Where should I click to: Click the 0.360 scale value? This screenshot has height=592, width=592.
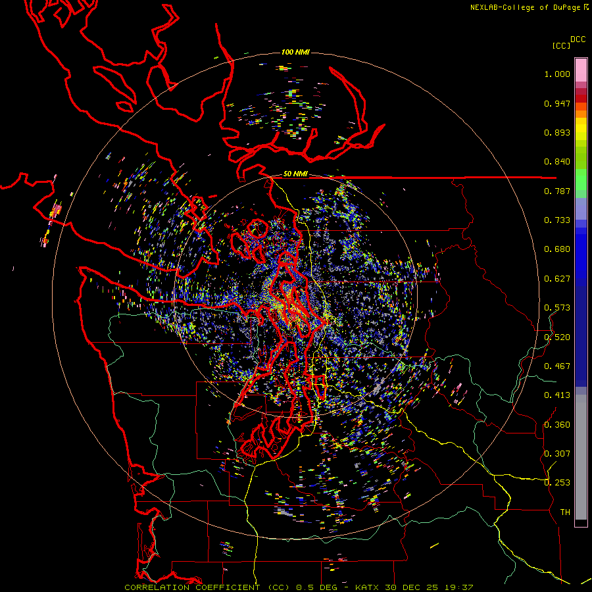click(557, 425)
